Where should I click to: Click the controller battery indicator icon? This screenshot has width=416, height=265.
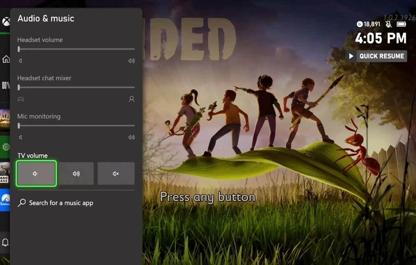click(x=401, y=24)
